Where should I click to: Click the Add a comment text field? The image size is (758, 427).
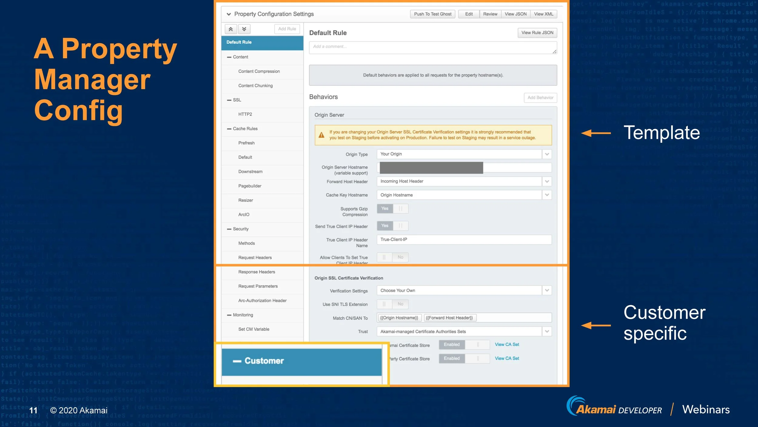(433, 48)
